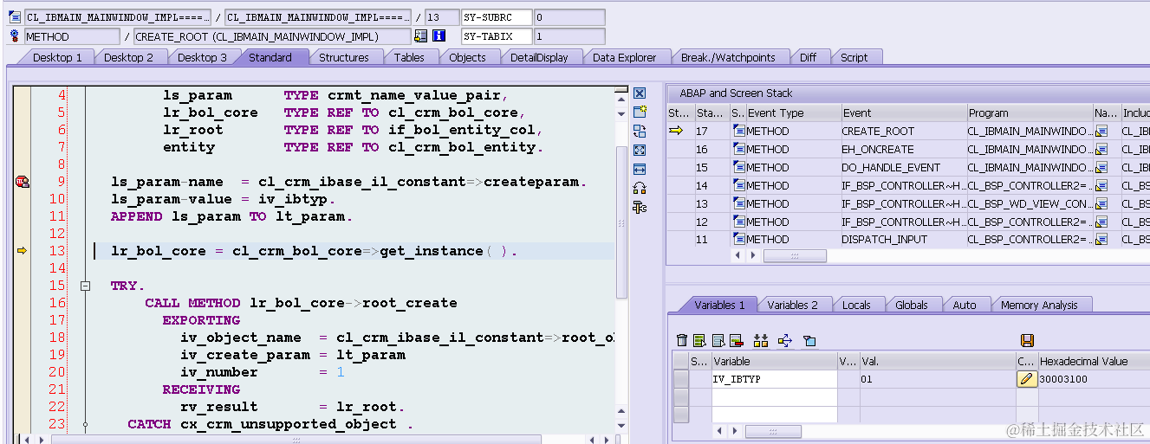Screen dimensions: 1150x444
Task: Collapse the TRY block at line 15
Action: pyautogui.click(x=85, y=286)
